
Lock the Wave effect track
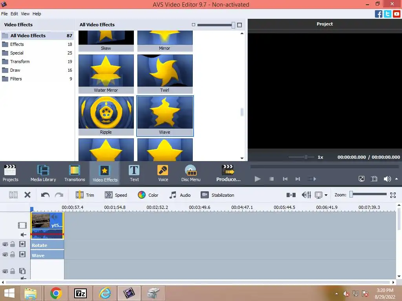12,254
